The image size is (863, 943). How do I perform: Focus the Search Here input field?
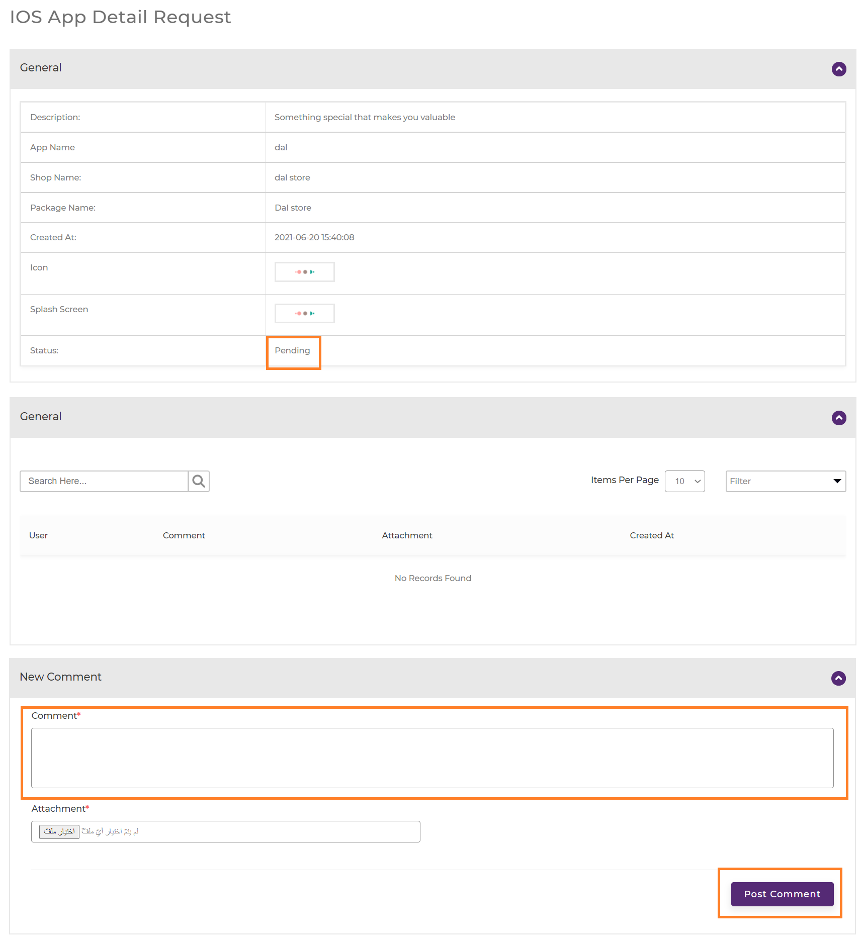point(104,481)
